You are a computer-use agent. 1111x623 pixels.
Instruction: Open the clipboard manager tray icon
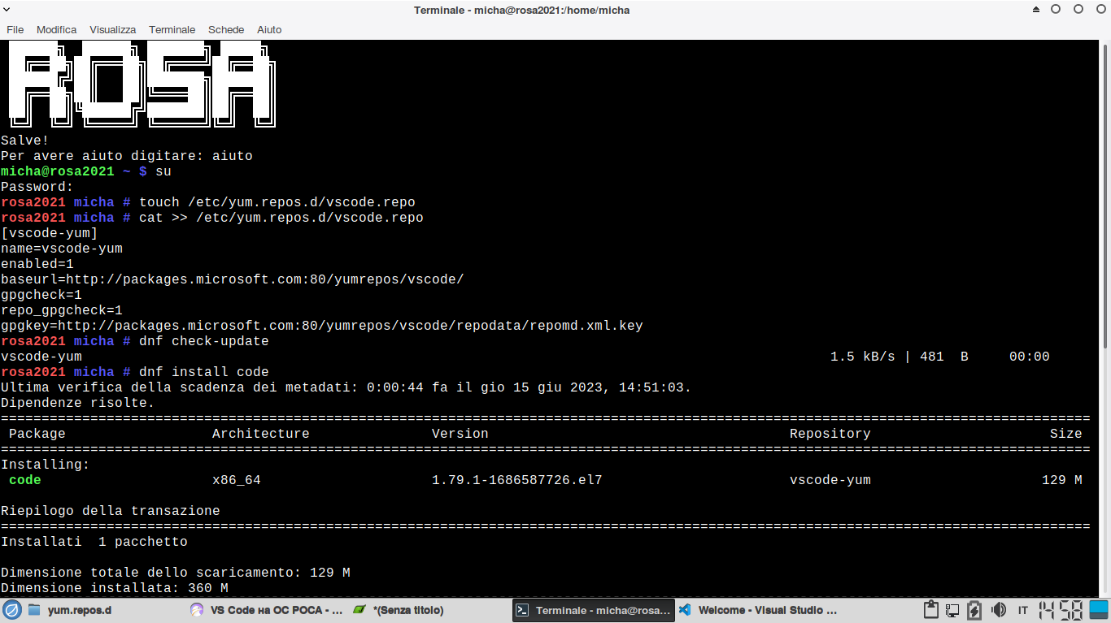tap(932, 610)
